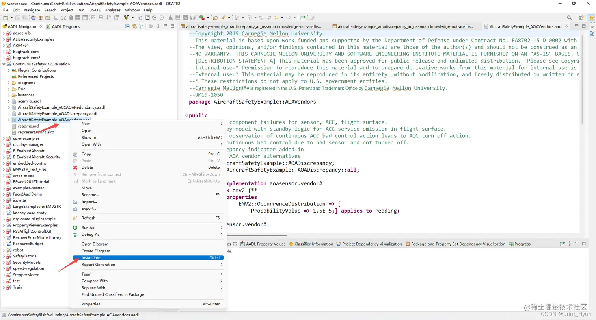
Task: Click the Save icon in the toolbar
Action: (18, 18)
